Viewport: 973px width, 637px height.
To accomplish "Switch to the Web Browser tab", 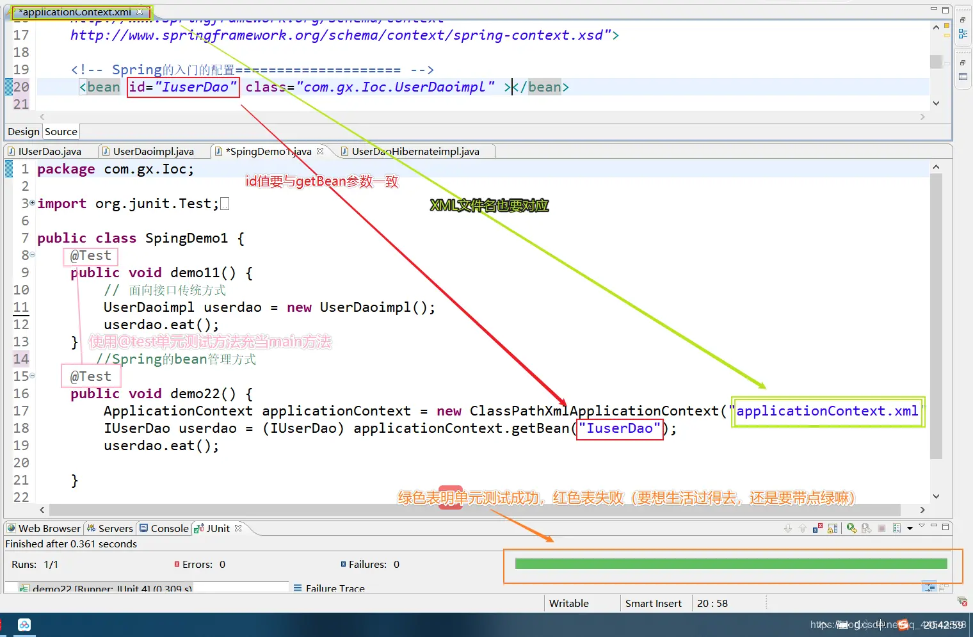I will (44, 528).
